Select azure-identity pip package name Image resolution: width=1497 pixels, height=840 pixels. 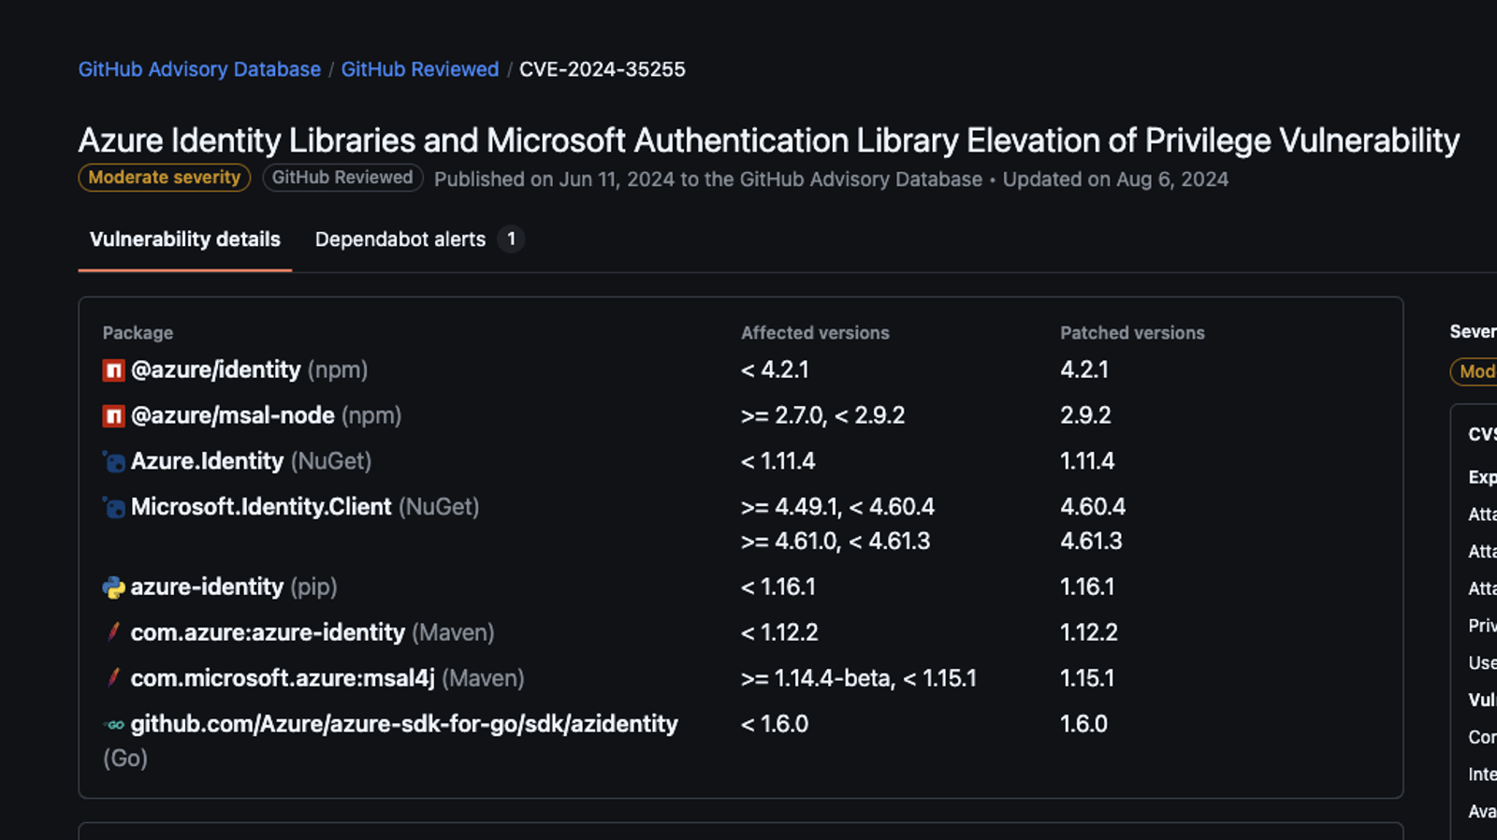coord(207,587)
